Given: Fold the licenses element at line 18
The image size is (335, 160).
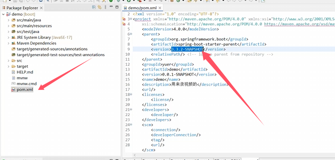Looking at the screenshot, I should coord(131,95).
